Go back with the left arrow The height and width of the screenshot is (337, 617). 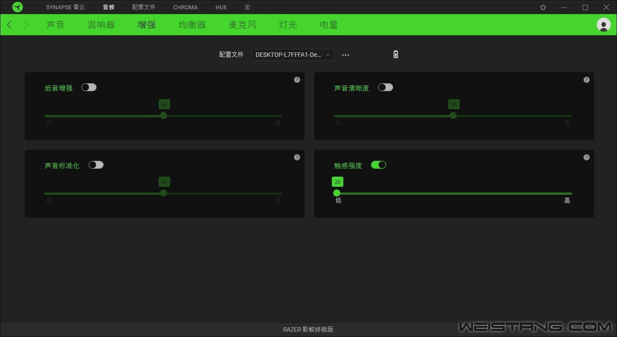pyautogui.click(x=9, y=25)
